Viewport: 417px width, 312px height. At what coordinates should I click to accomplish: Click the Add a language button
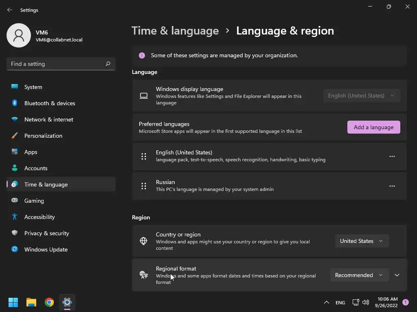pos(373,127)
